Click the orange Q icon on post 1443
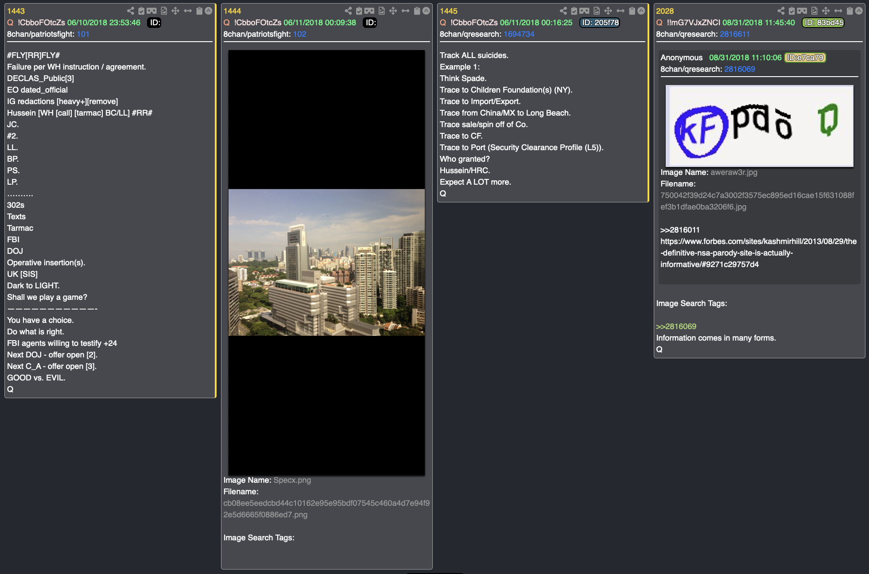The image size is (869, 574). pos(10,23)
